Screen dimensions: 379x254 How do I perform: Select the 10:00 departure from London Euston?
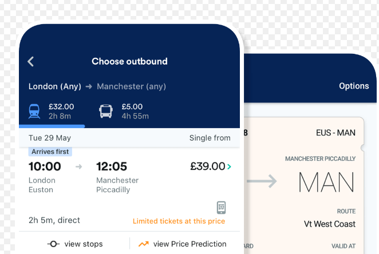pos(45,166)
